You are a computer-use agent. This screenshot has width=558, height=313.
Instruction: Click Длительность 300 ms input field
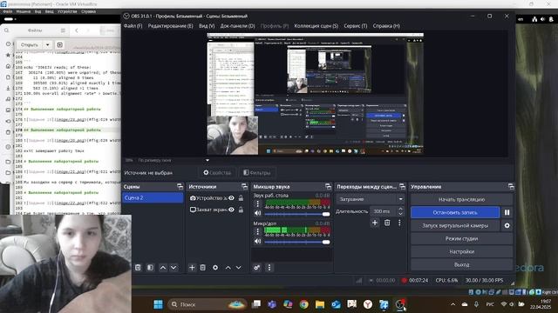tap(384, 211)
